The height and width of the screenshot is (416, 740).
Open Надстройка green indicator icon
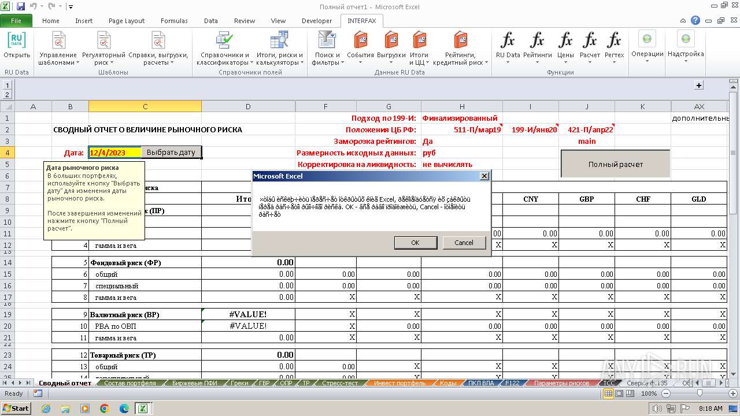(x=686, y=39)
